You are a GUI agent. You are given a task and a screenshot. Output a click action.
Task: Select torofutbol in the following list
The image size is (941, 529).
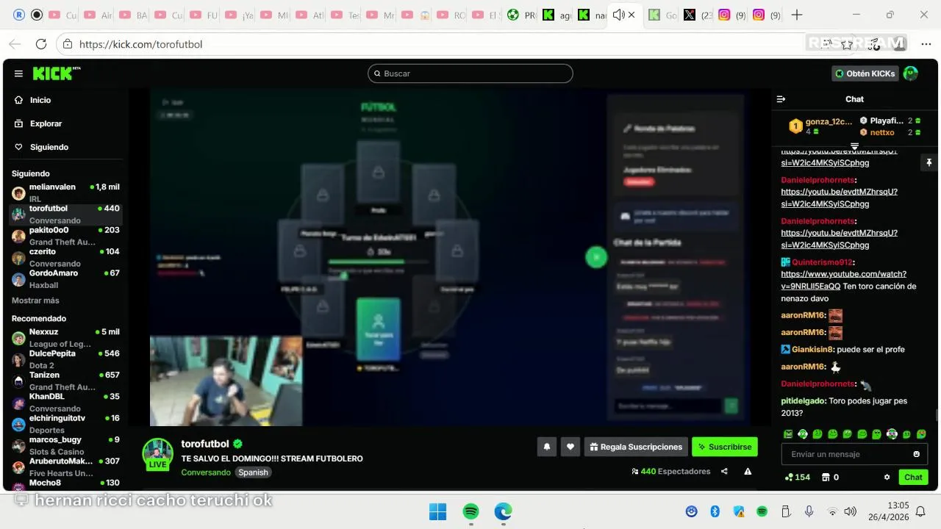click(x=65, y=214)
